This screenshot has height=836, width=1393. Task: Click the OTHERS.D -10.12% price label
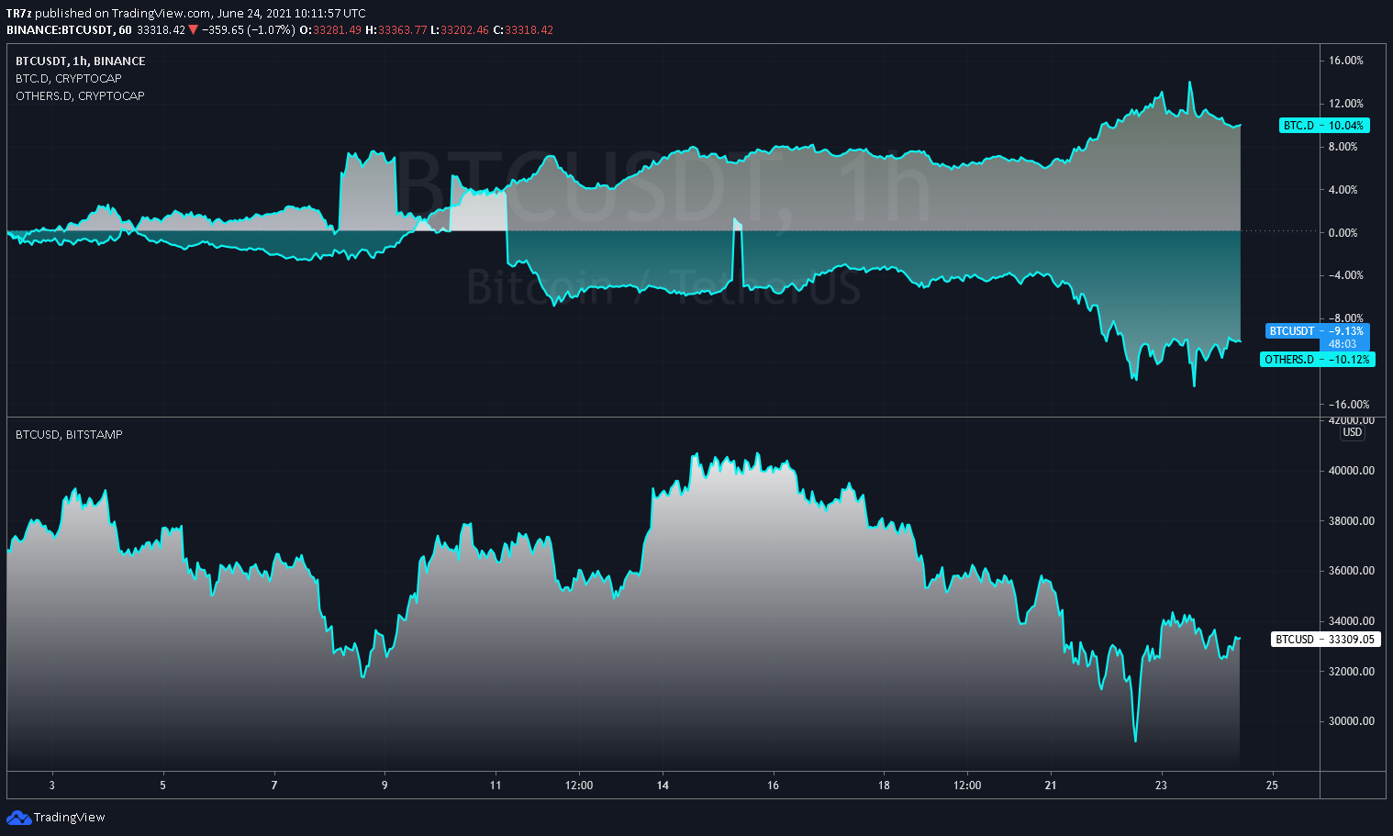point(1318,360)
